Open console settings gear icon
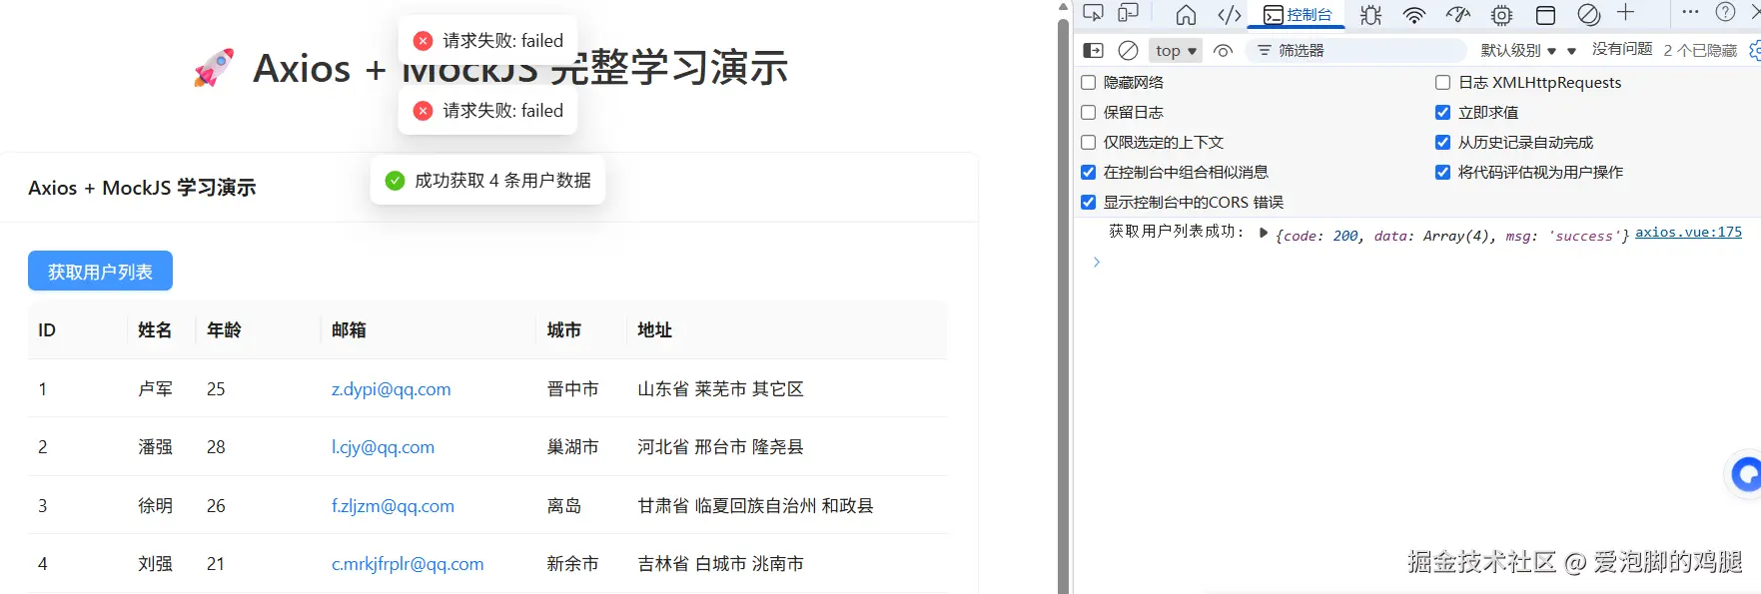Viewport: 1761px width, 594px height. click(x=1755, y=50)
